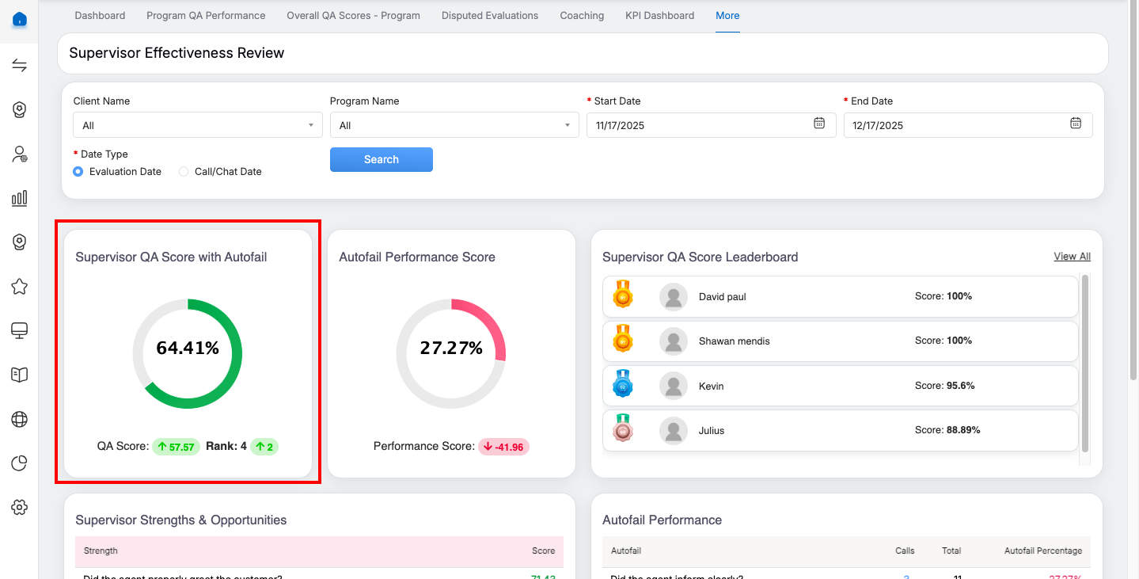1139x579 pixels.
Task: Open the open-book icon in sidebar
Action: tap(20, 375)
